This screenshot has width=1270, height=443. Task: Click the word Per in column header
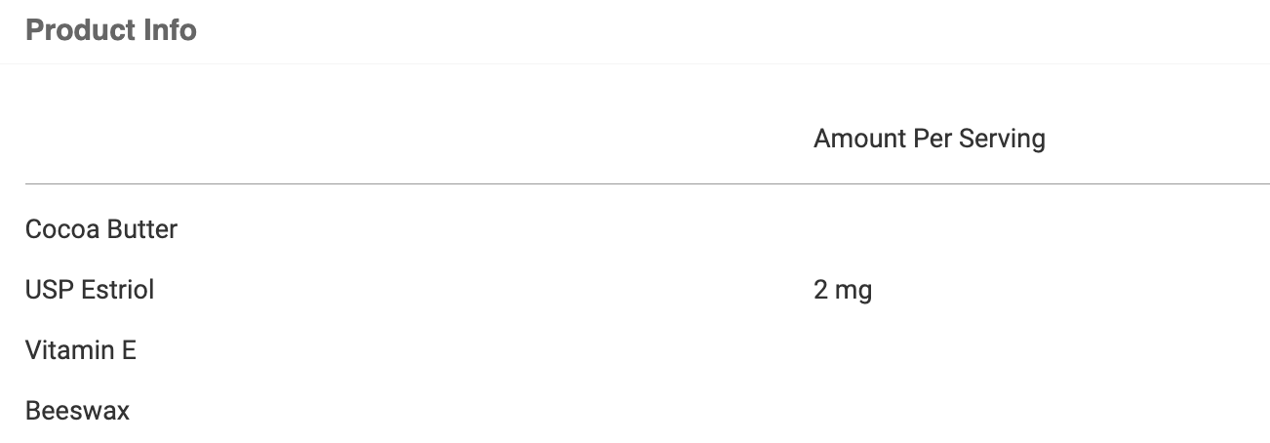[933, 139]
